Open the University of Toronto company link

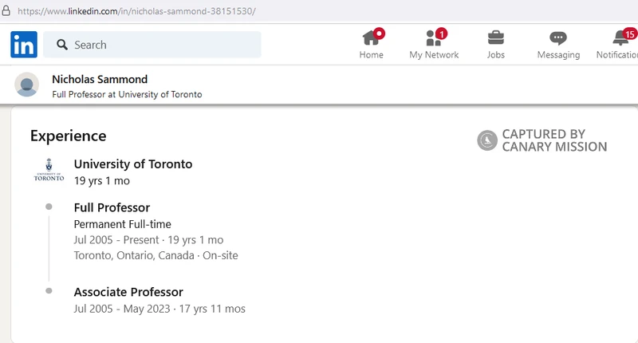pyautogui.click(x=132, y=164)
